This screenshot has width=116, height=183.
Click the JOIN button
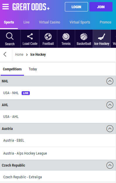tap(101, 7)
